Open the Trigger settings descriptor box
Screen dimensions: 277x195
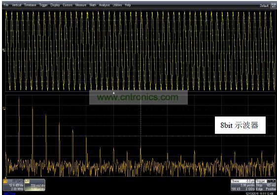pos(266,185)
